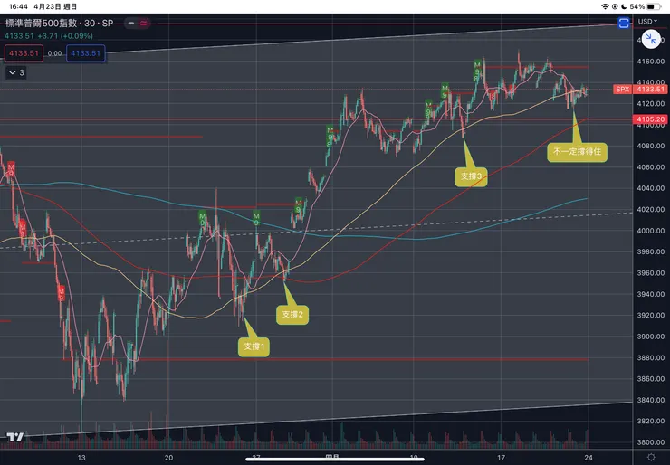
Task: Select the 支撐3 callout annotation
Action: point(471,176)
